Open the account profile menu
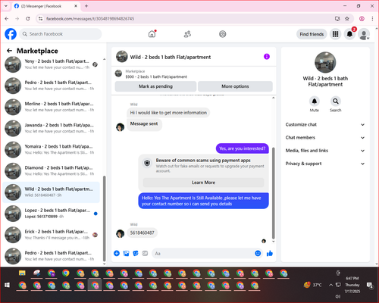The image size is (379, 303). [x=364, y=34]
